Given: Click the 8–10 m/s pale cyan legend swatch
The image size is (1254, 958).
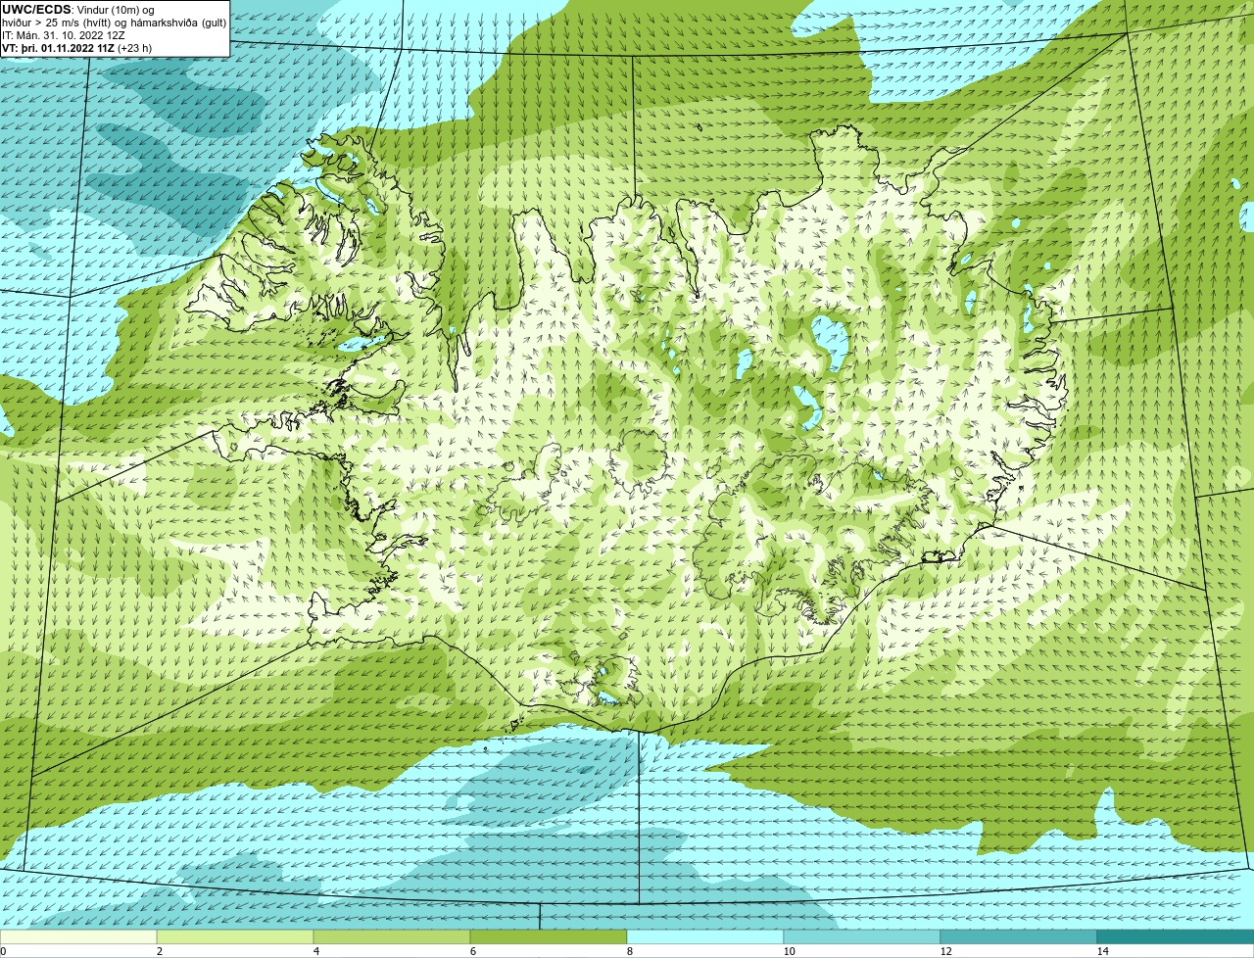Looking at the screenshot, I should (x=705, y=937).
